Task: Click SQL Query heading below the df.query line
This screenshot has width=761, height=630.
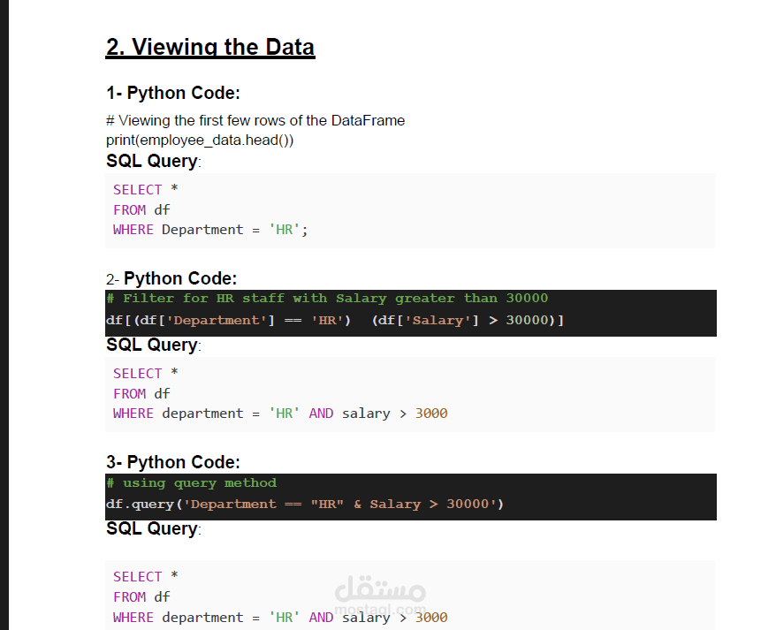Action: click(152, 528)
